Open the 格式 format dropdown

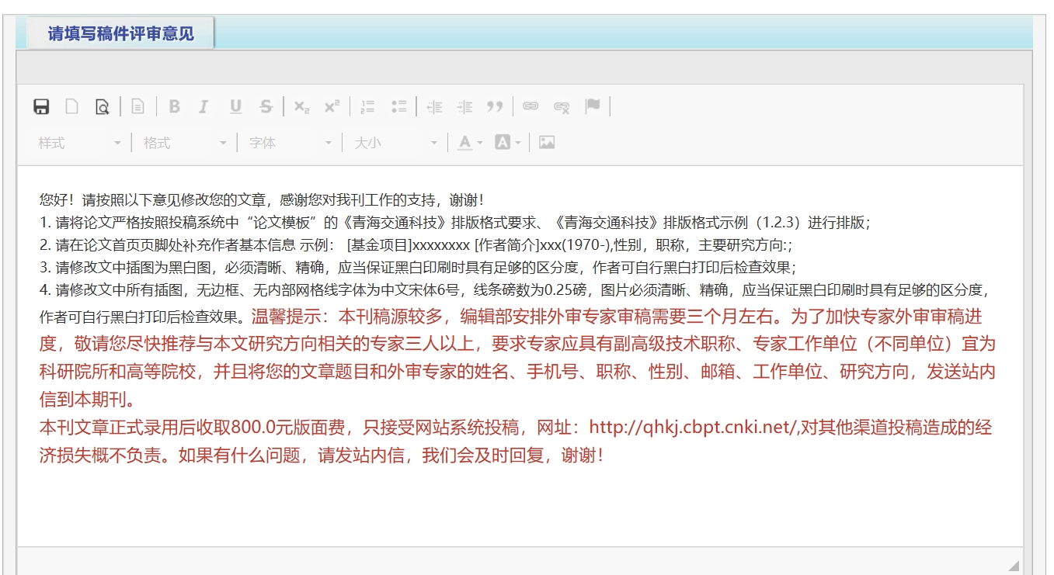tap(185, 143)
